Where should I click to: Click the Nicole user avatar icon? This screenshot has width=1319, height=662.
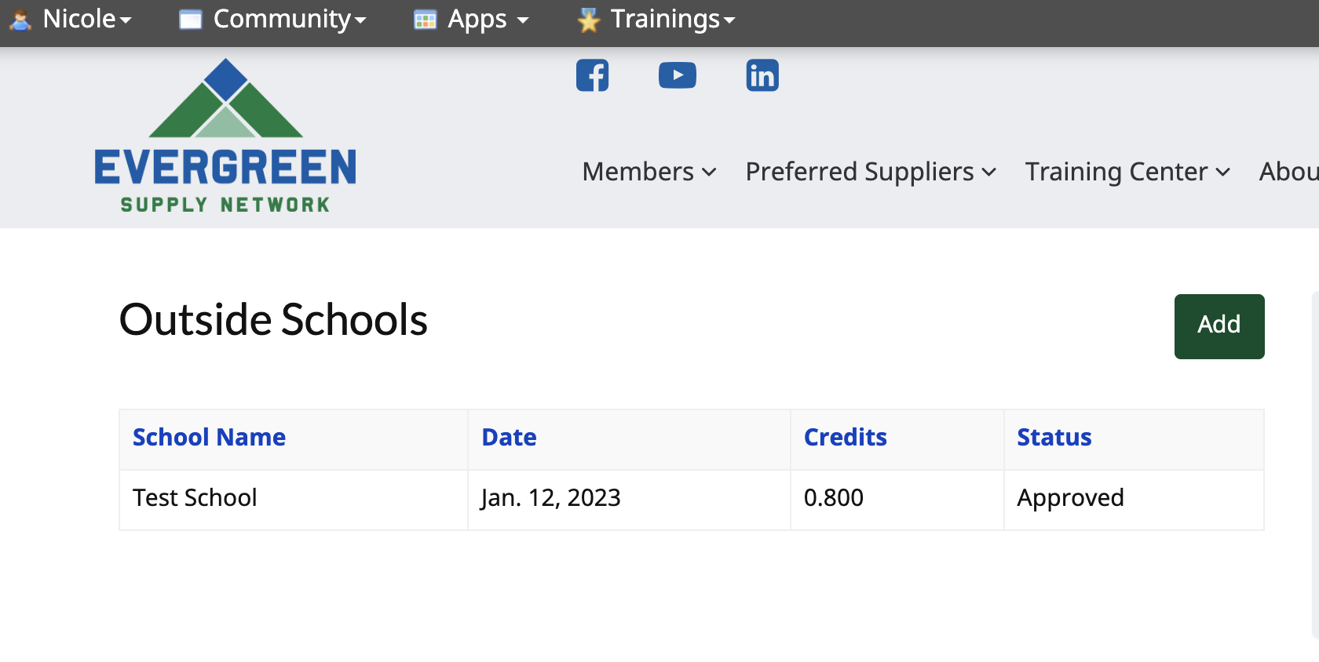(20, 20)
